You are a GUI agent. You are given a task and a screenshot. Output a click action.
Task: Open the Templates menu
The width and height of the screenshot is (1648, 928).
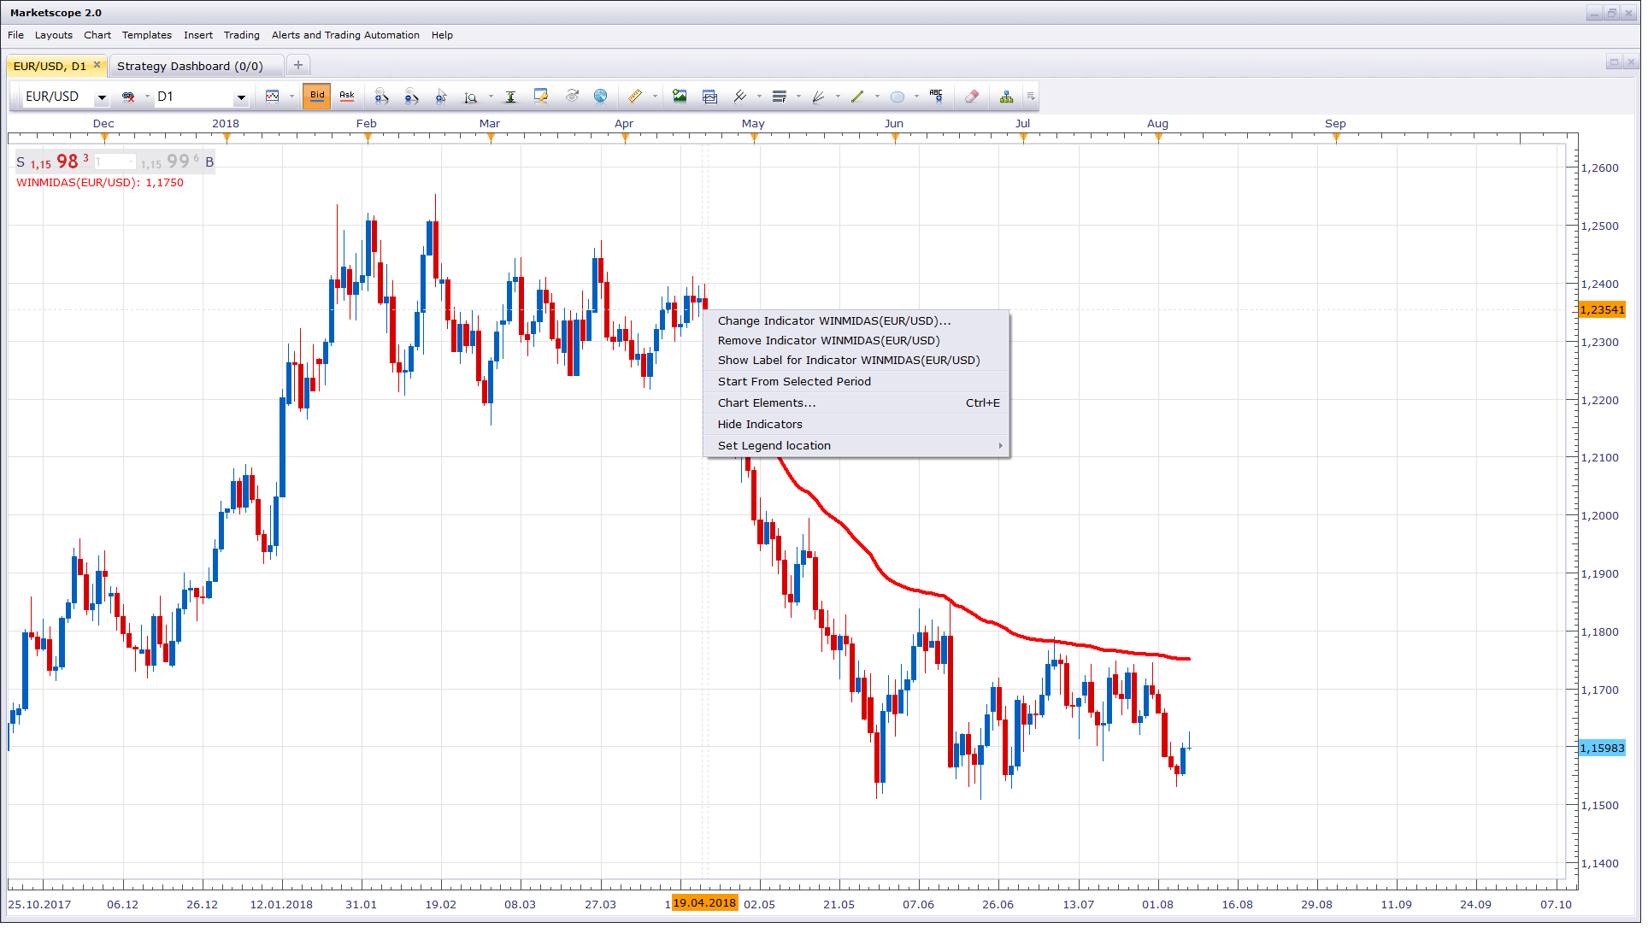[147, 36]
